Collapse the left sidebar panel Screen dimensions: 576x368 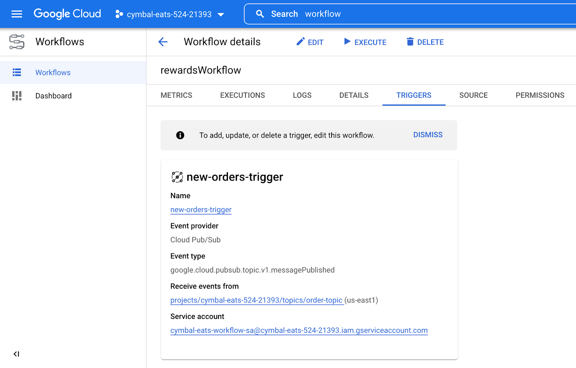click(x=16, y=354)
